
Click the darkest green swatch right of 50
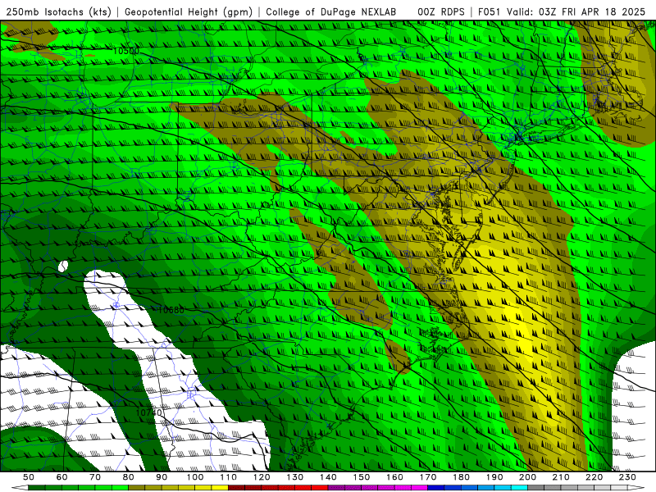click(x=37, y=488)
